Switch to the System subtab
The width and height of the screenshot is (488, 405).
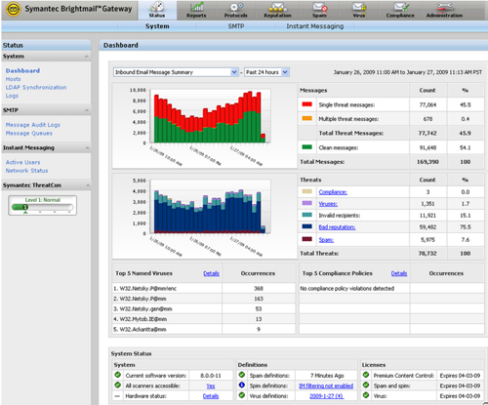click(x=157, y=26)
